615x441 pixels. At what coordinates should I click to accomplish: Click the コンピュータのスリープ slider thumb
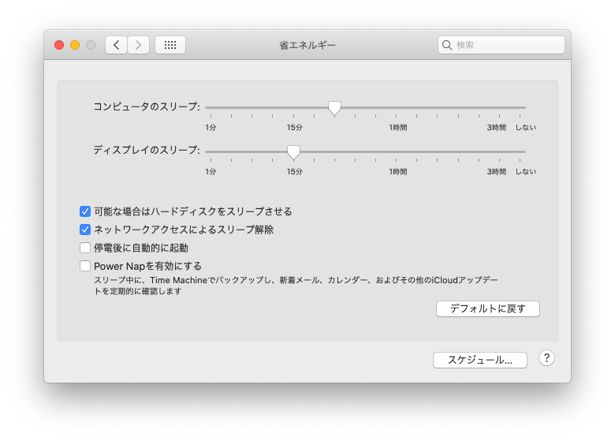pos(334,108)
